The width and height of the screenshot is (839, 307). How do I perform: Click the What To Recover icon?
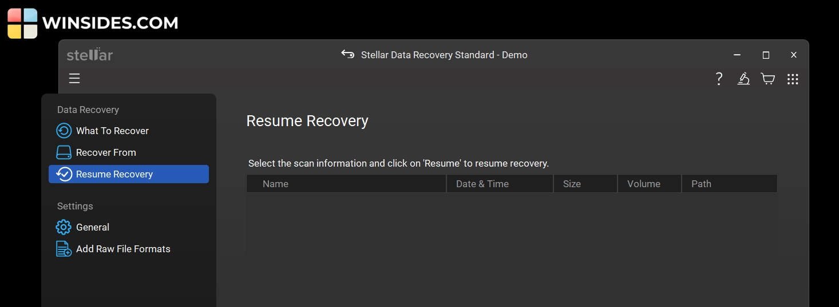point(64,131)
